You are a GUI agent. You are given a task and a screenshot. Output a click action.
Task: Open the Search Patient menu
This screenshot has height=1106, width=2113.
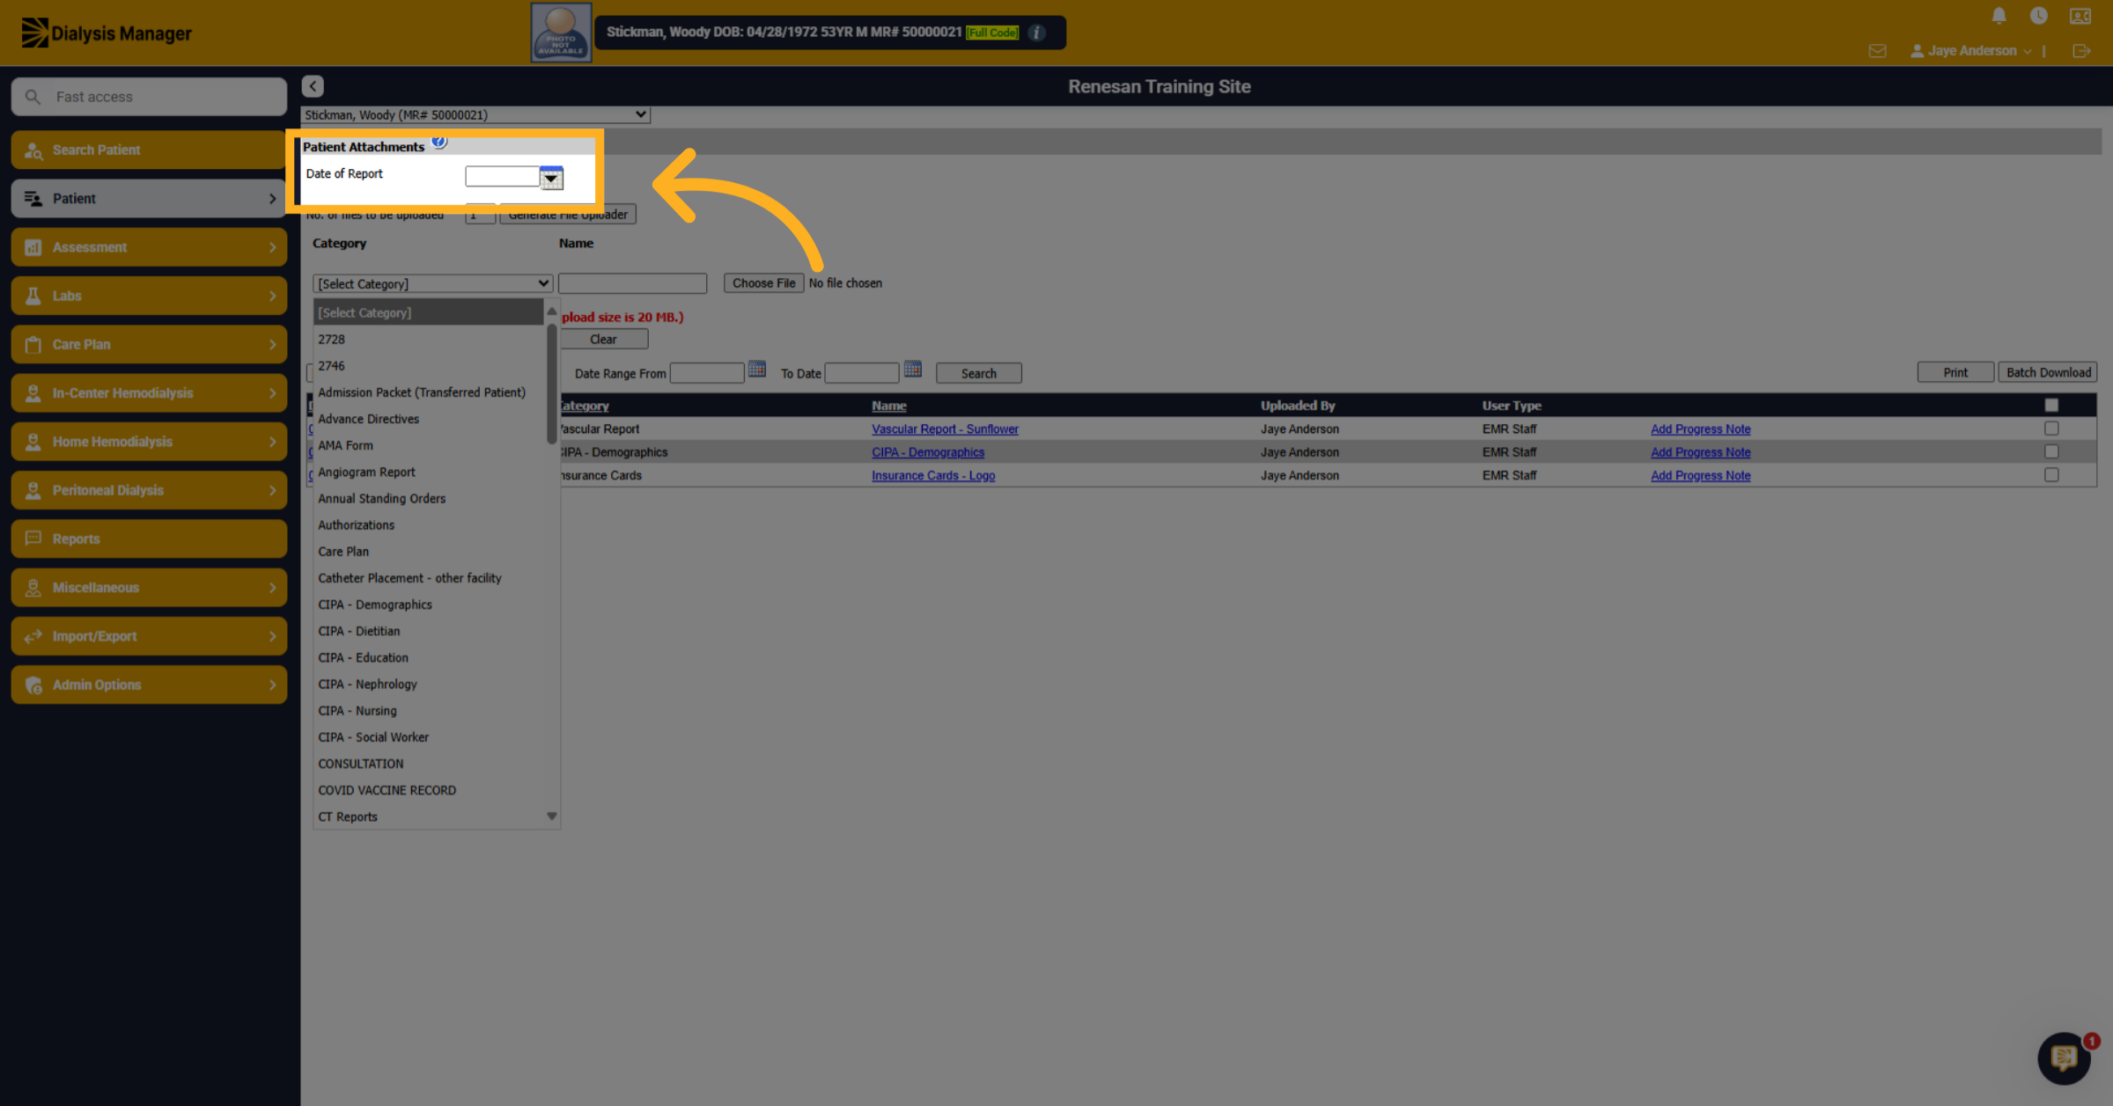point(149,150)
